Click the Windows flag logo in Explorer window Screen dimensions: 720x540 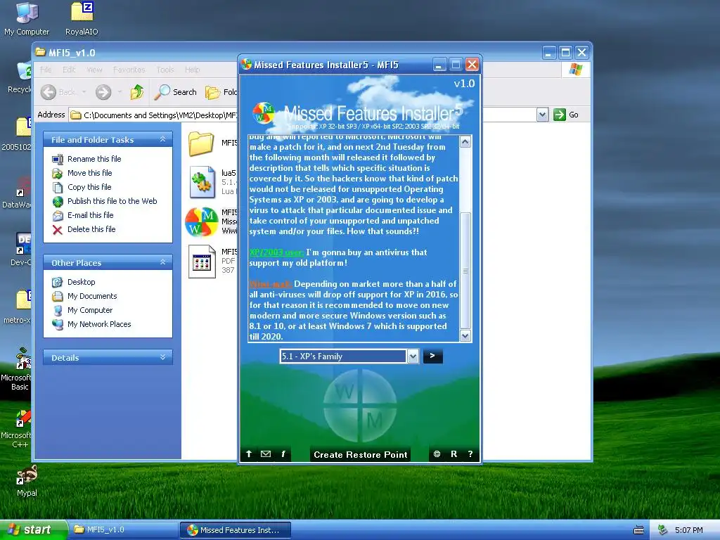[x=575, y=70]
